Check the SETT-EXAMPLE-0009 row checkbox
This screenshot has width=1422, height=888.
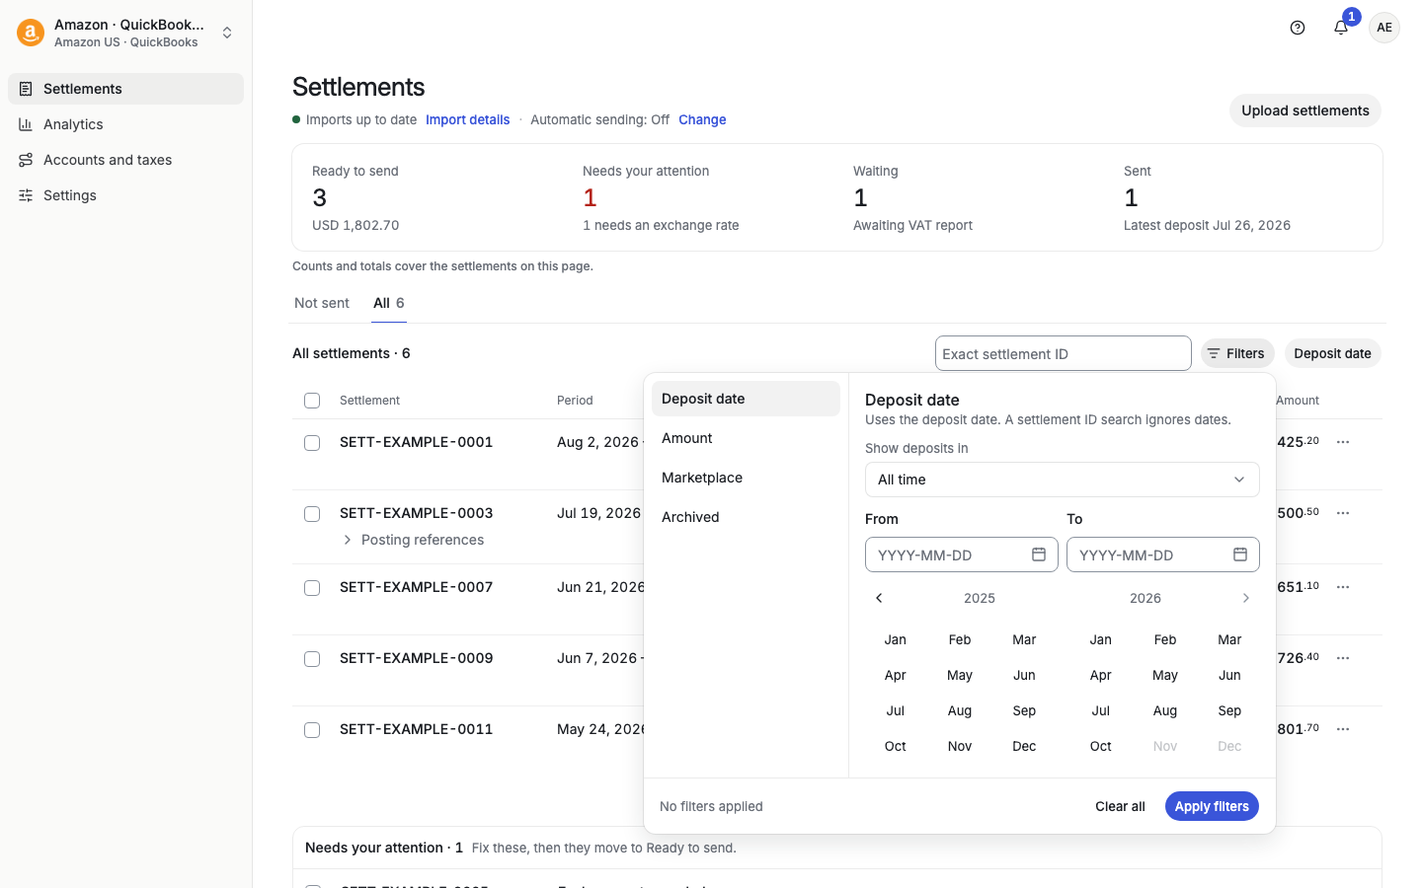click(312, 659)
